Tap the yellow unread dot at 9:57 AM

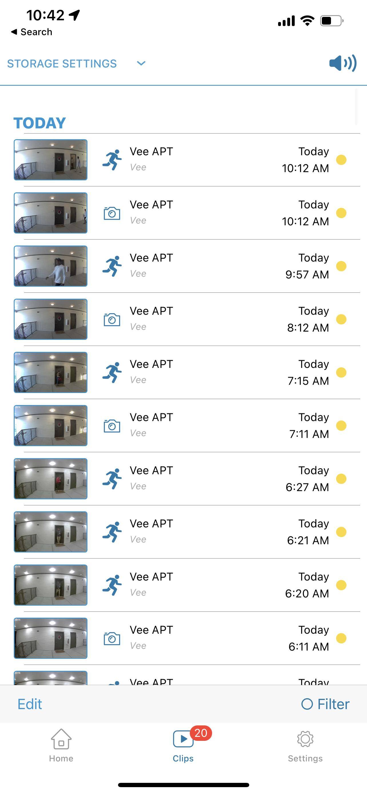341,266
